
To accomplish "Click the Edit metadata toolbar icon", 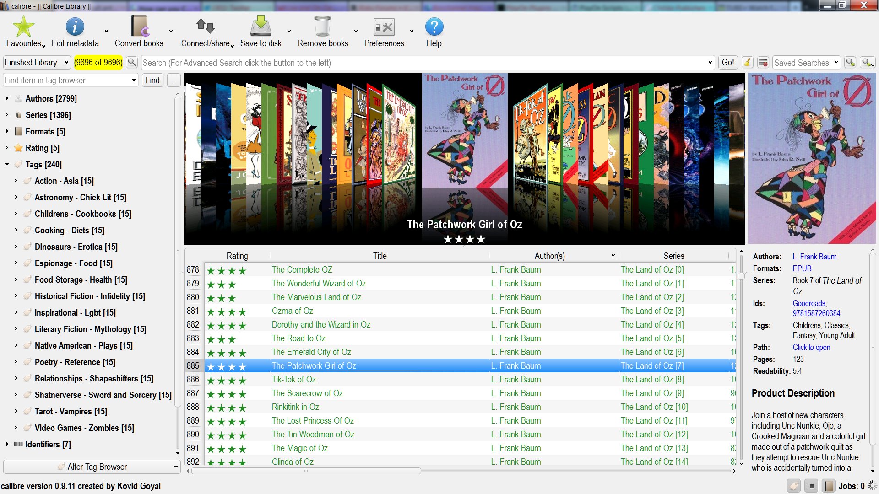I will pos(75,27).
